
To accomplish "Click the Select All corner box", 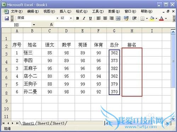I will [6, 31].
